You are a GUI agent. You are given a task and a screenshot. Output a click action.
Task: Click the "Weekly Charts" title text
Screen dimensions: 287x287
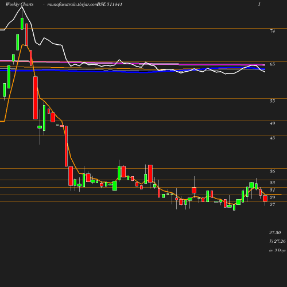pos(20,4)
